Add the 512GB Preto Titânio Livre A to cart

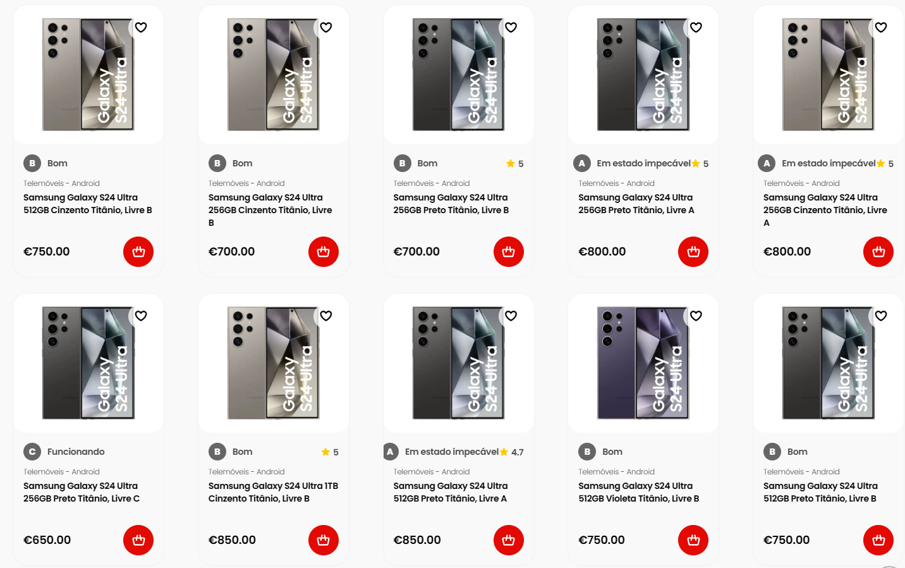(509, 540)
